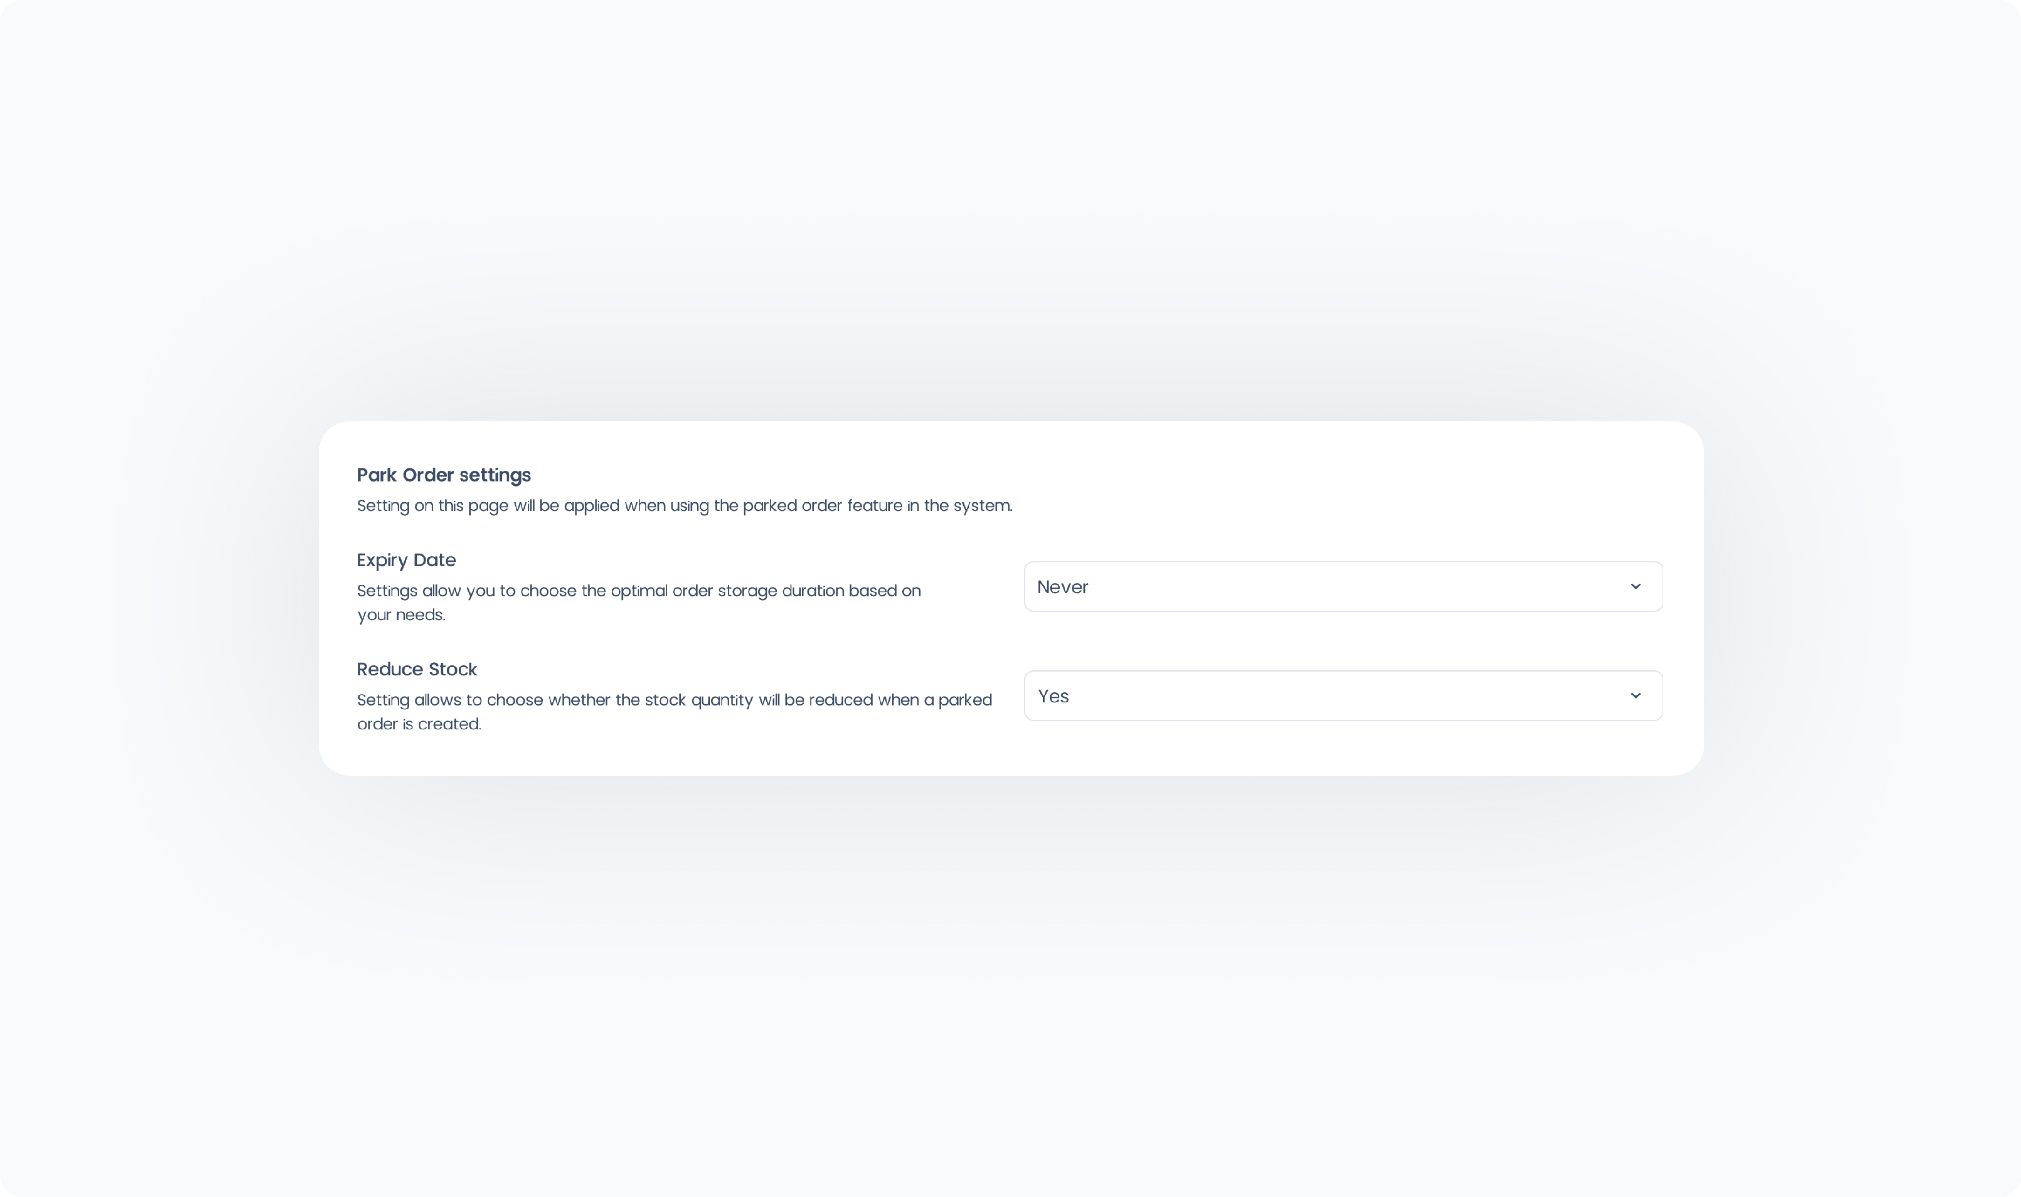
Task: Click the 'Never' value text
Action: 1062,587
